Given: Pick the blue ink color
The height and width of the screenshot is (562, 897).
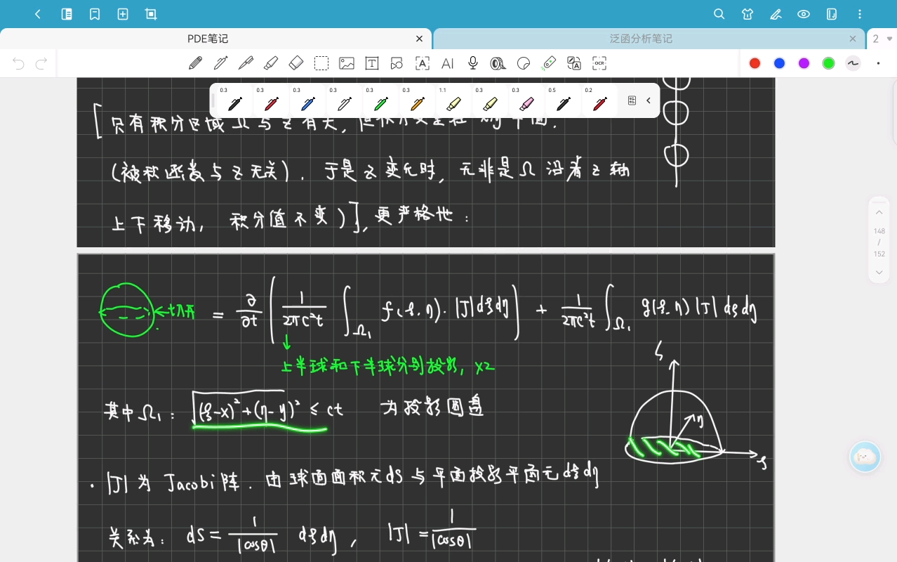Looking at the screenshot, I should click(779, 63).
